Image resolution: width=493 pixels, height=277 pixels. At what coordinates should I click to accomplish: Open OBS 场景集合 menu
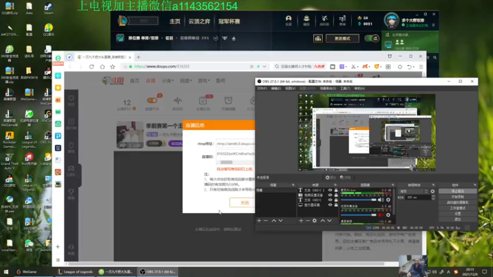328,89
